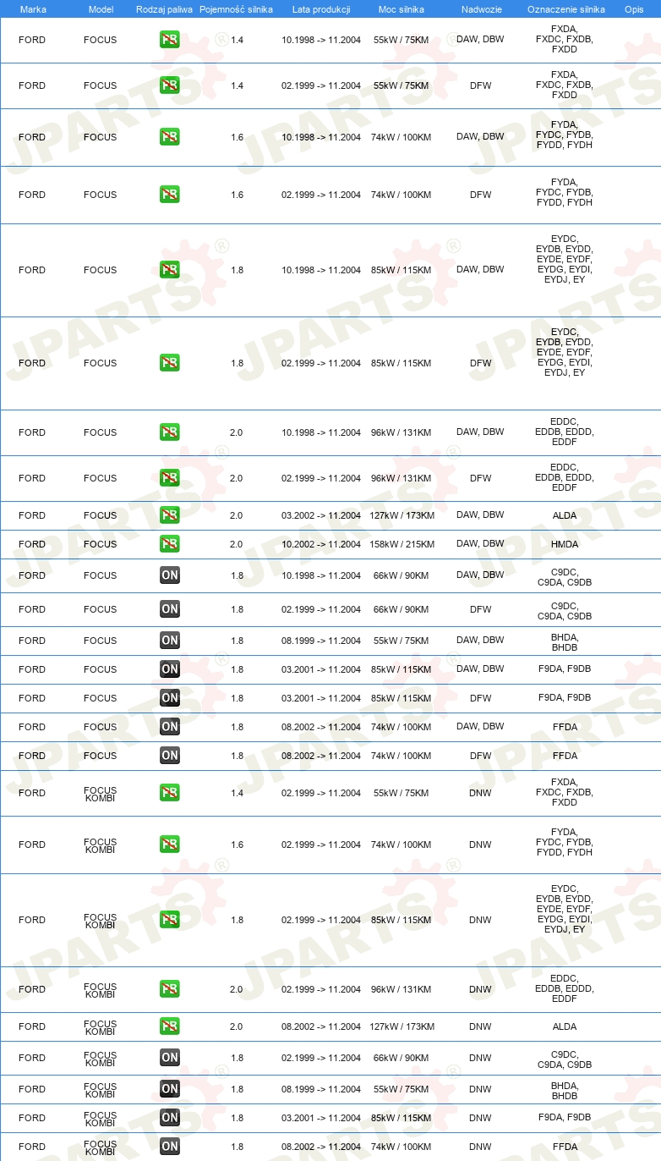Click the PB icon for Focus Kombi 1.8 115KM

(170, 920)
